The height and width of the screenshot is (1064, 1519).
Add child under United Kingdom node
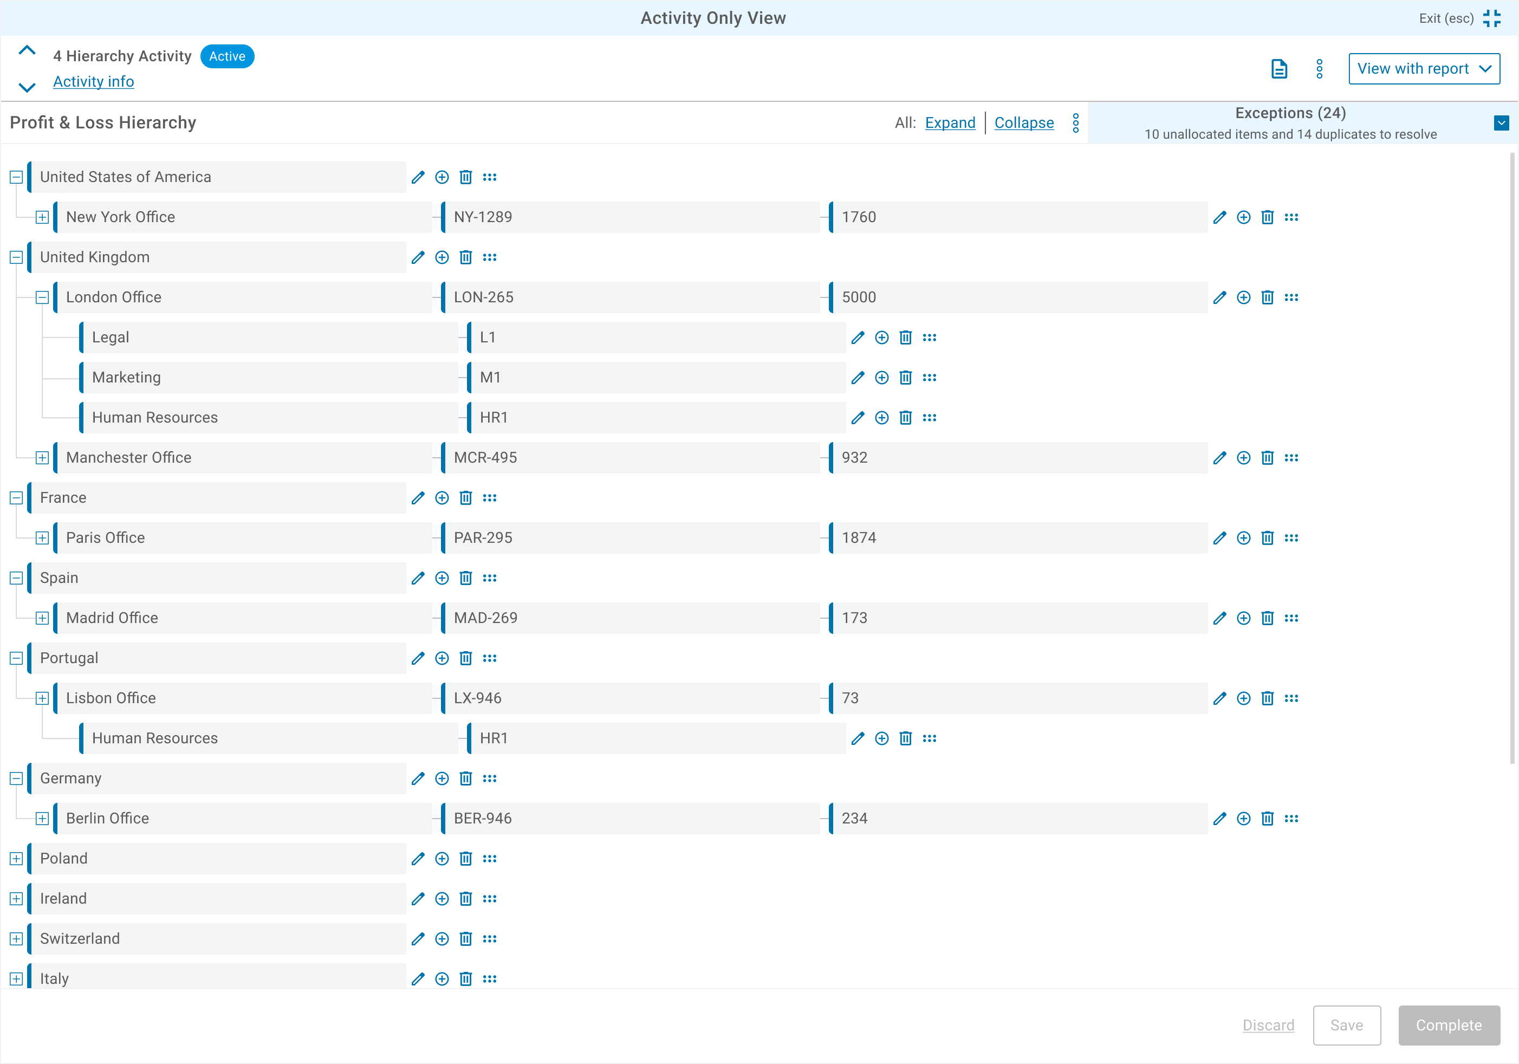(442, 257)
